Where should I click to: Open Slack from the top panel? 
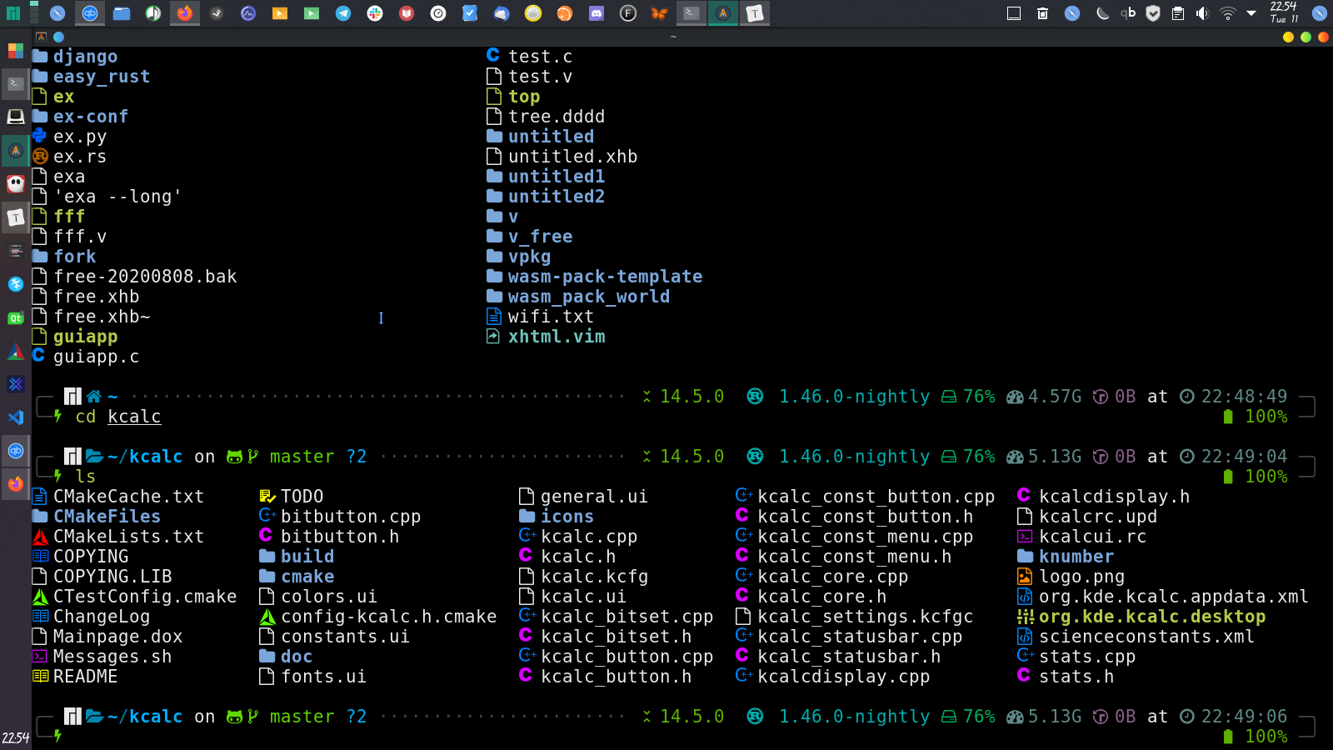(x=375, y=13)
